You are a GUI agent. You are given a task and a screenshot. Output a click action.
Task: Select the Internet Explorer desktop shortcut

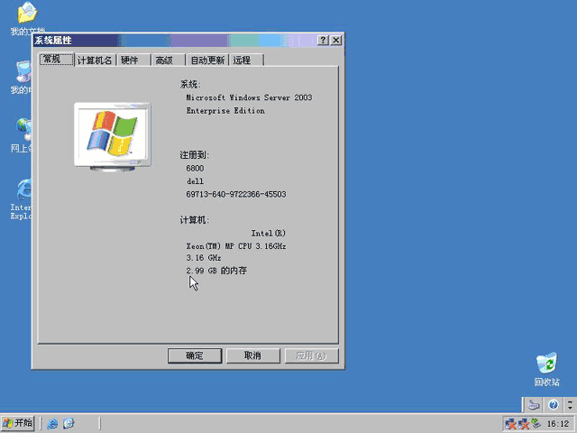[x=23, y=199]
